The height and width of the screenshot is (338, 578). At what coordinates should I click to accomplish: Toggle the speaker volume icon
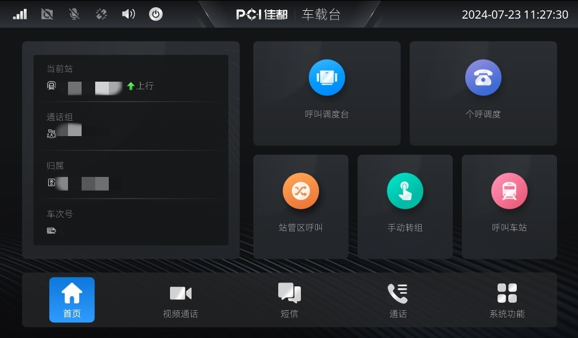pyautogui.click(x=128, y=14)
